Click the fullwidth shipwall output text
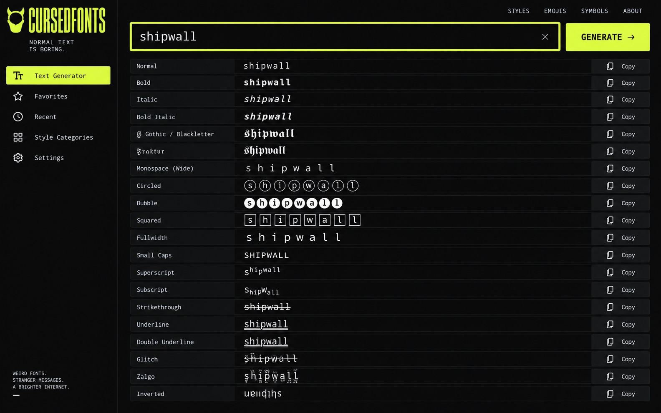661x413 pixels. 294,237
